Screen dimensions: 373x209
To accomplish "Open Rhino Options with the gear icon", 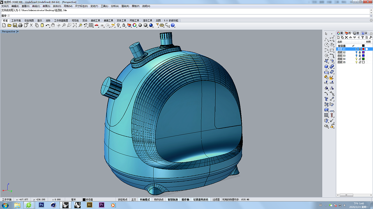I will (x=162, y=25).
